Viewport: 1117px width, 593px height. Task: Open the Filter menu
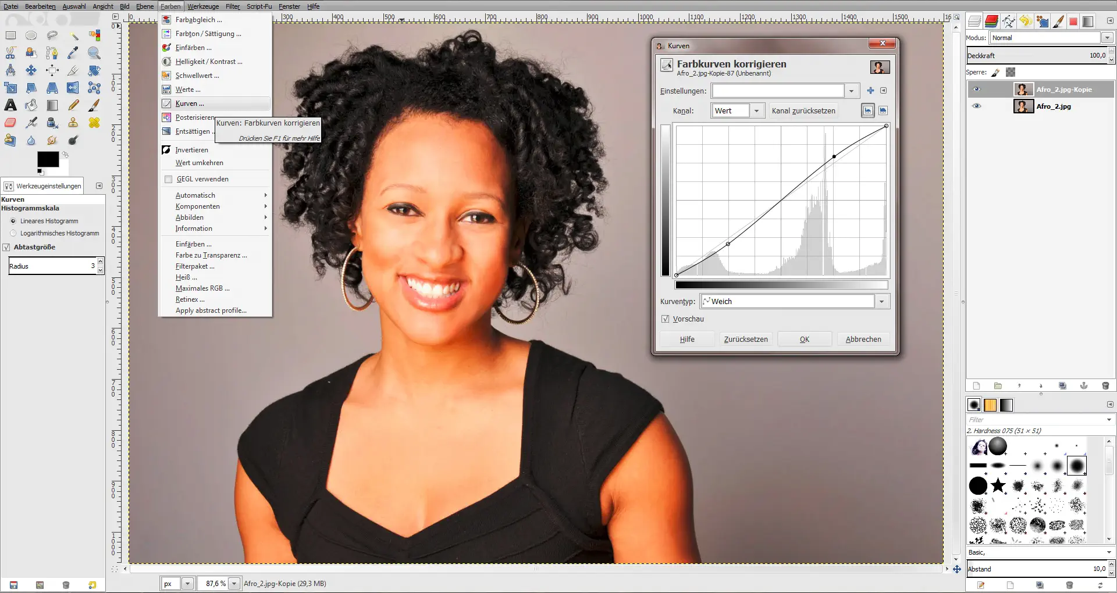pos(232,6)
